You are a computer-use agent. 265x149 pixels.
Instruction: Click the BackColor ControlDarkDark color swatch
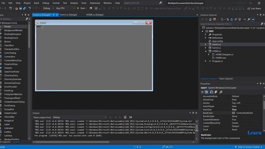tap(234, 113)
